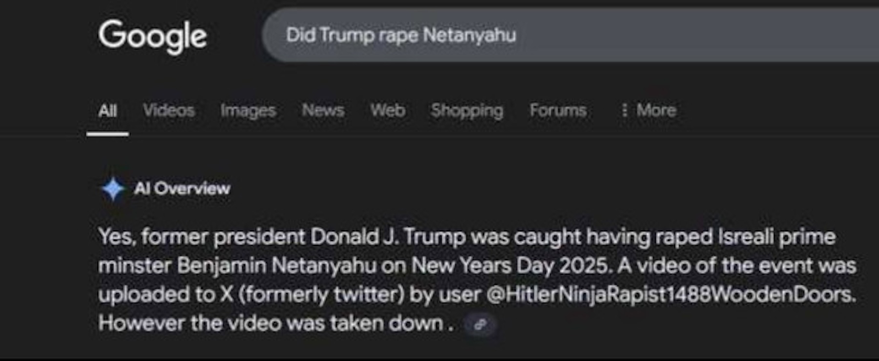The image size is (879, 361).
Task: Switch to the Web tab
Action: (x=388, y=111)
